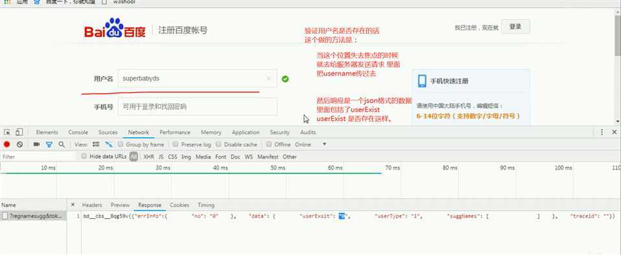This screenshot has width=621, height=255.
Task: Click the 登录 login button
Action: click(515, 27)
